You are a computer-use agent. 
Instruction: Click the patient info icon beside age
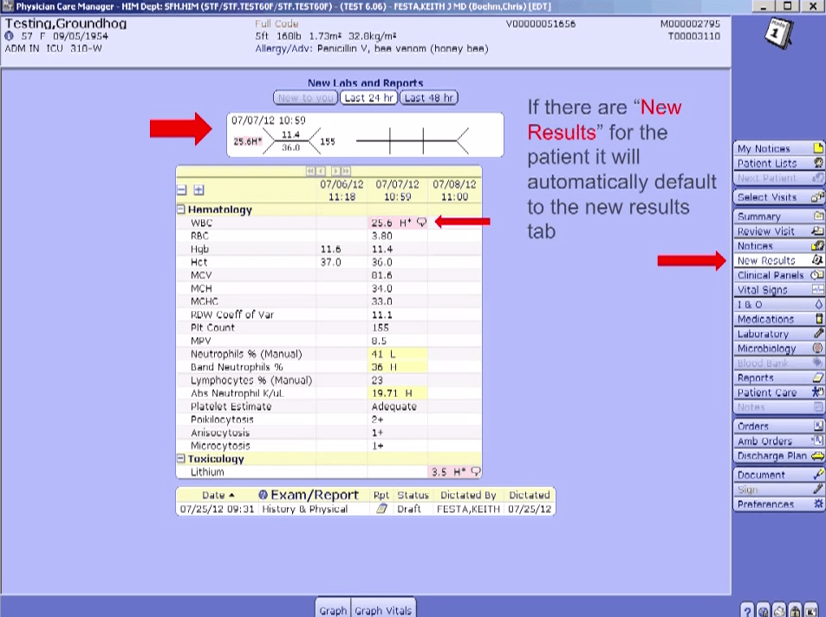click(10, 36)
